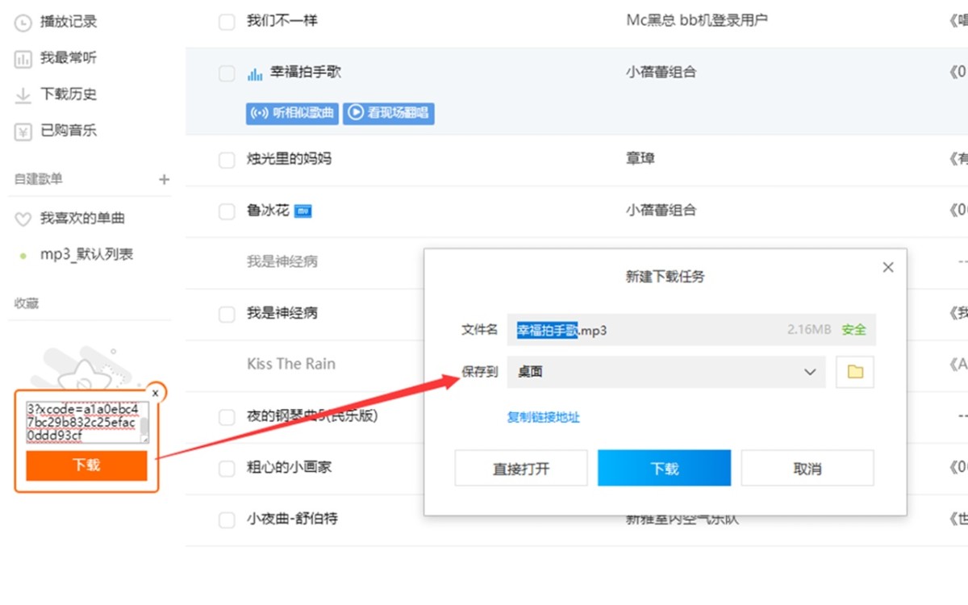Tick the checkbox for 我们不一样
Viewport: 968px width, 605px height.
click(227, 22)
